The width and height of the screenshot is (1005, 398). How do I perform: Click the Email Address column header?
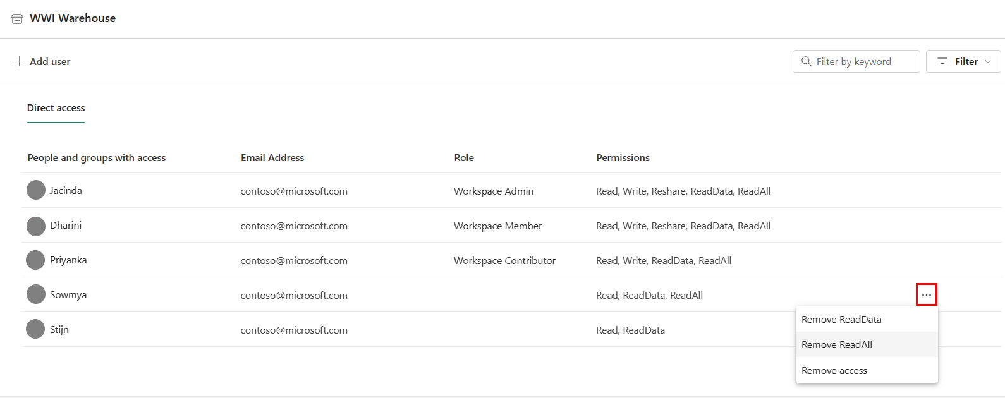[272, 158]
